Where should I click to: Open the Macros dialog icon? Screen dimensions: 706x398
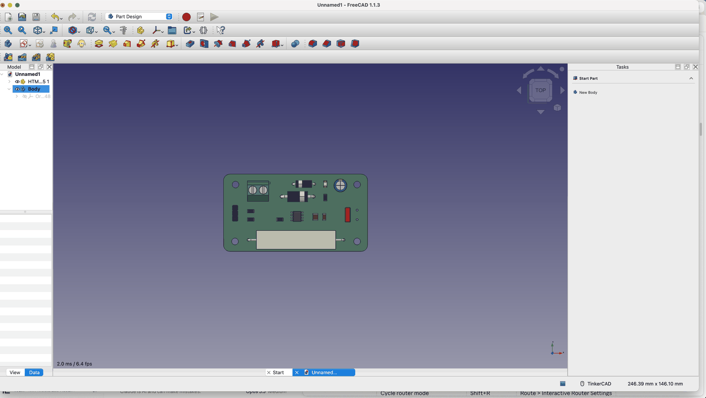click(200, 17)
